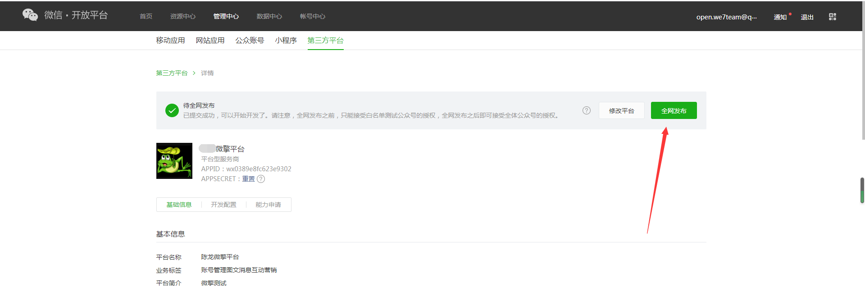Switch to 网站应用 tab
865x292 pixels.
(210, 41)
